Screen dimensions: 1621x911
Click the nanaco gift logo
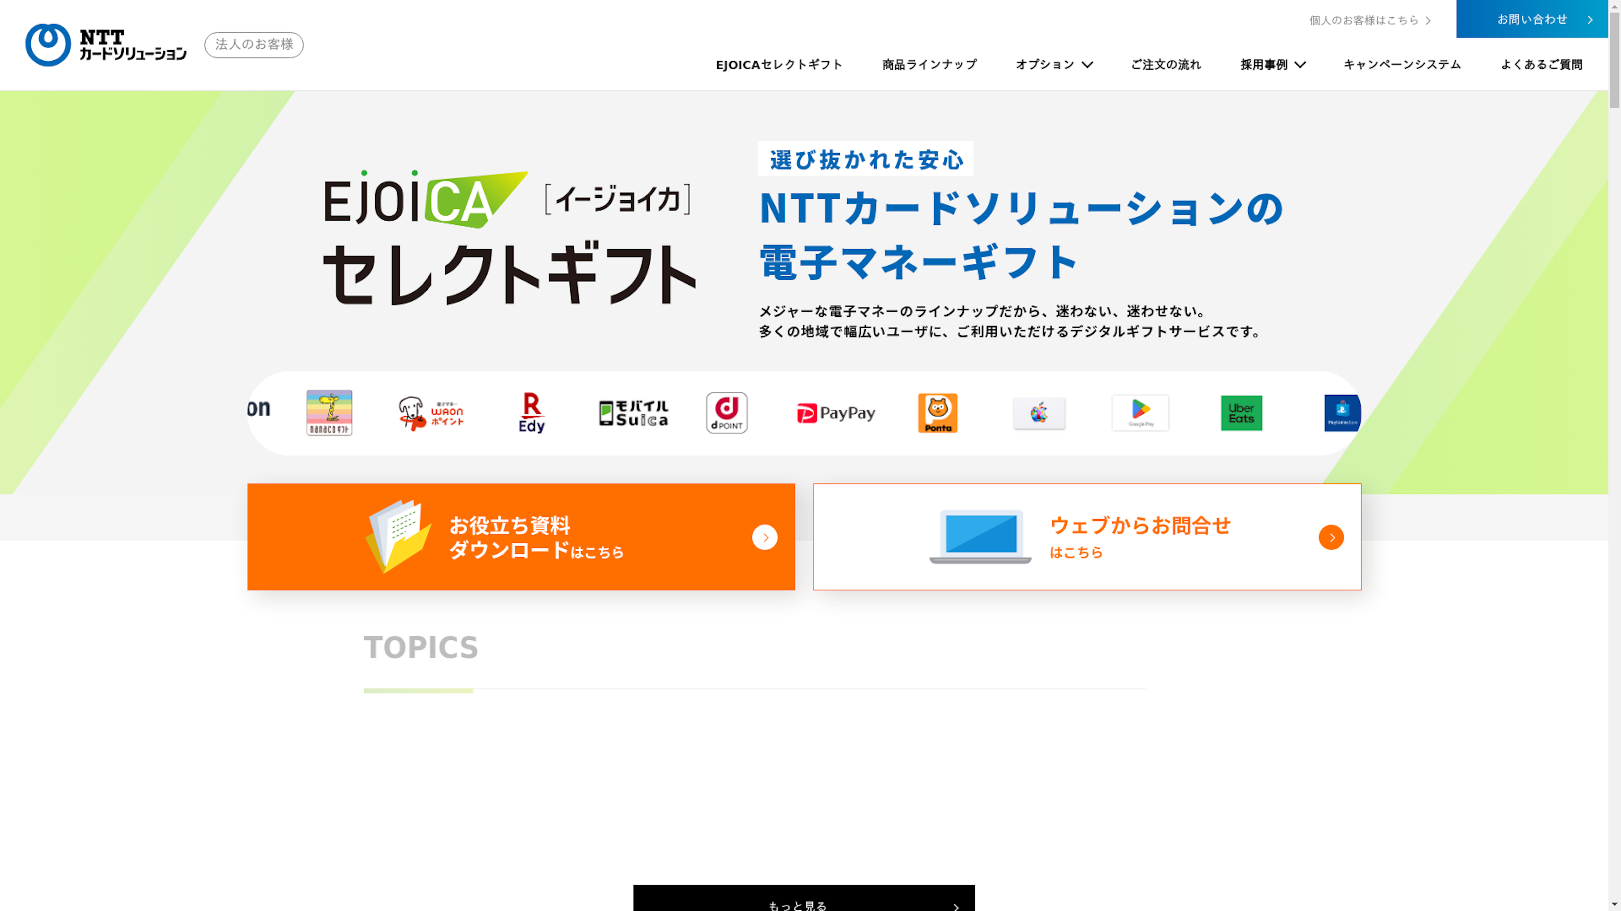coord(329,413)
